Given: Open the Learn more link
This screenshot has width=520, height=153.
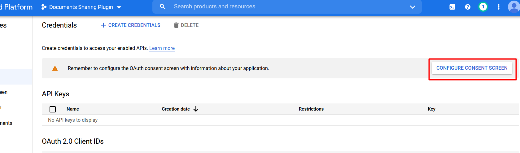Looking at the screenshot, I should point(162,48).
